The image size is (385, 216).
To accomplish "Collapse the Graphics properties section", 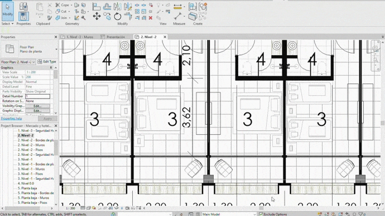I will pos(51,67).
